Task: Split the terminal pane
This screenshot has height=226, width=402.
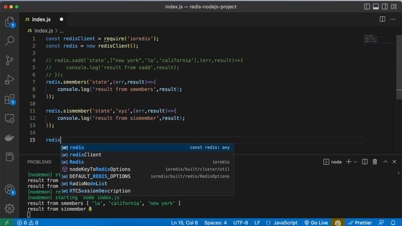Action: [364, 162]
